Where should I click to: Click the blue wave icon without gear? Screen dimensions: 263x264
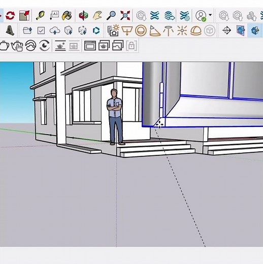click(x=155, y=16)
